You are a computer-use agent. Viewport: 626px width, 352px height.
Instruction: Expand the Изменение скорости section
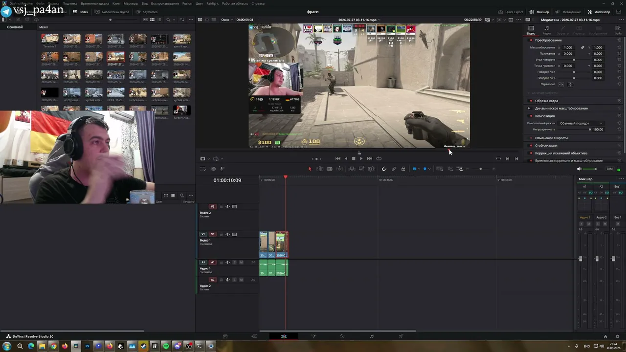click(x=551, y=138)
